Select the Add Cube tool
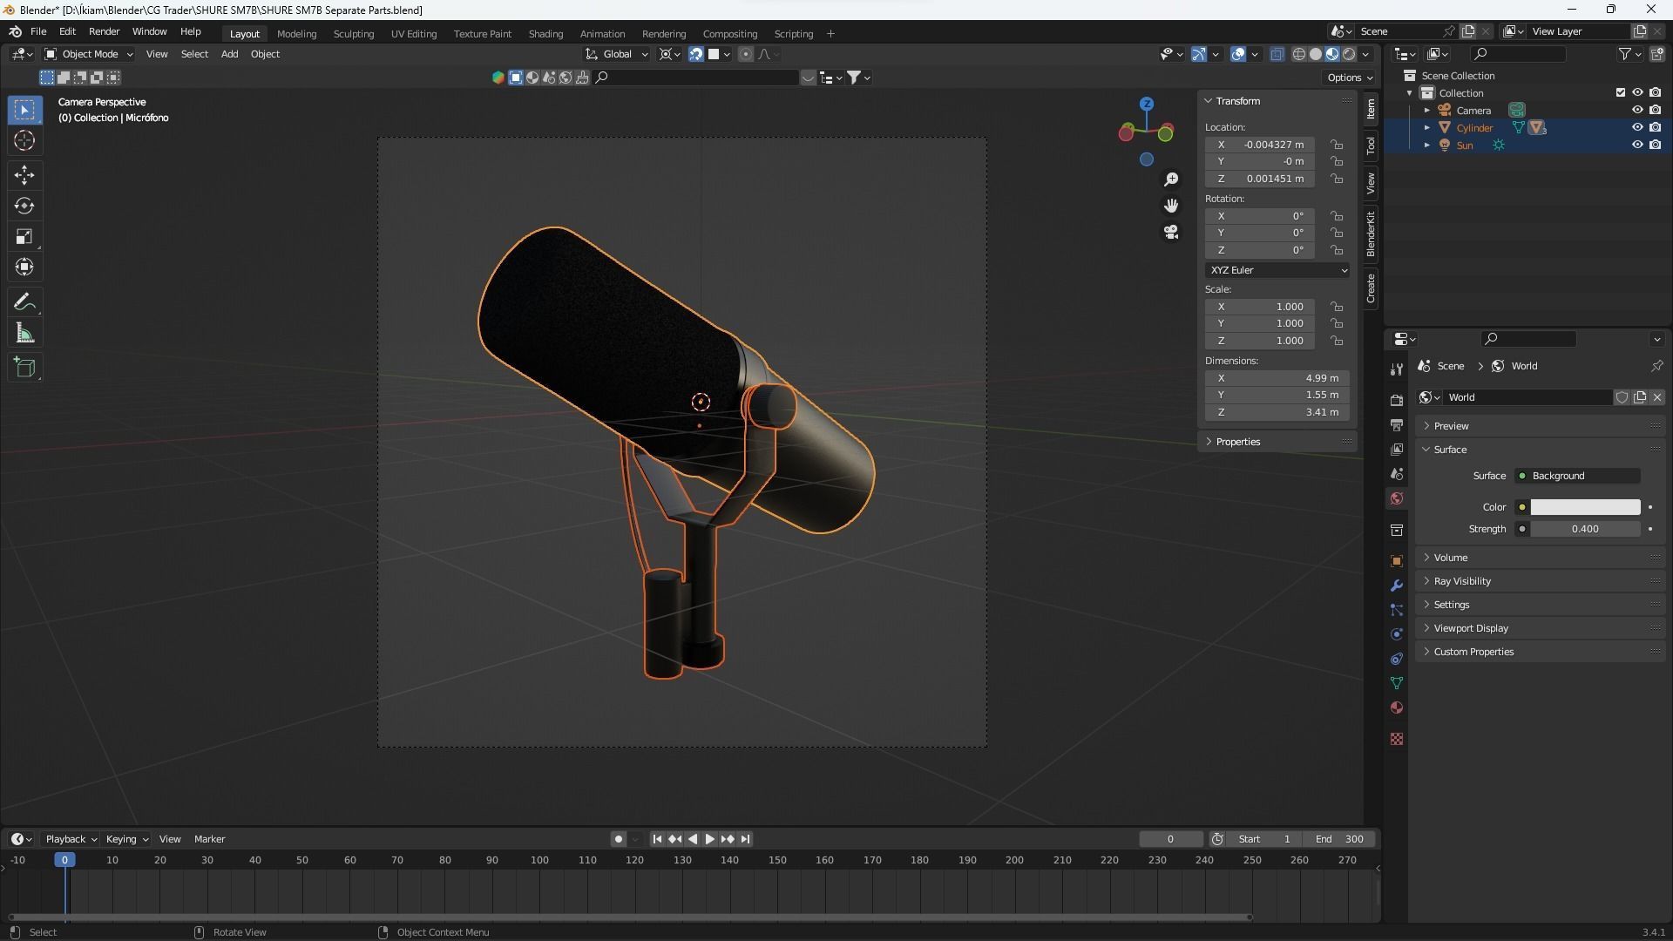The width and height of the screenshot is (1673, 941). 24,368
